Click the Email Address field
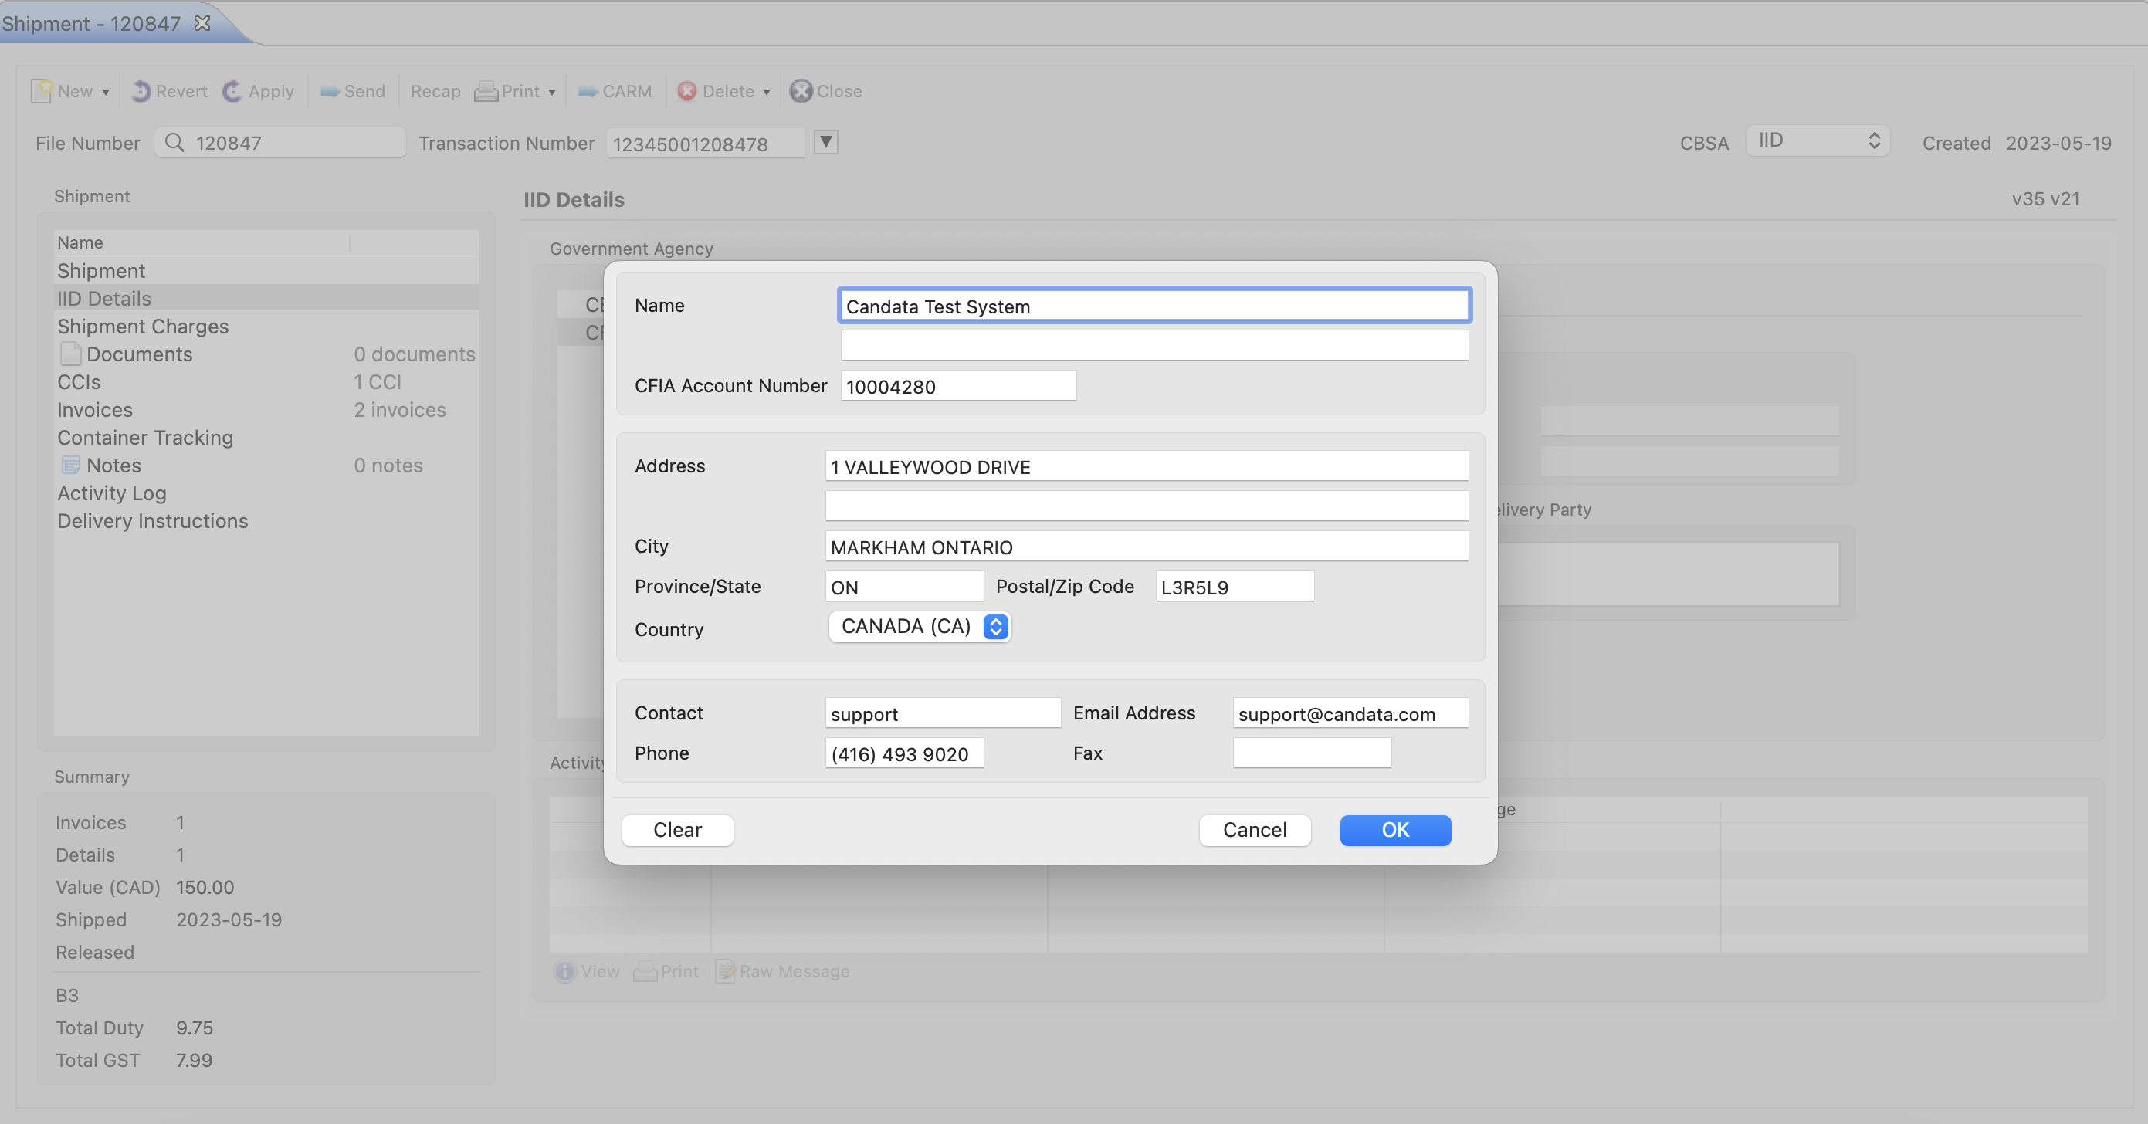This screenshot has width=2148, height=1124. [x=1351, y=713]
